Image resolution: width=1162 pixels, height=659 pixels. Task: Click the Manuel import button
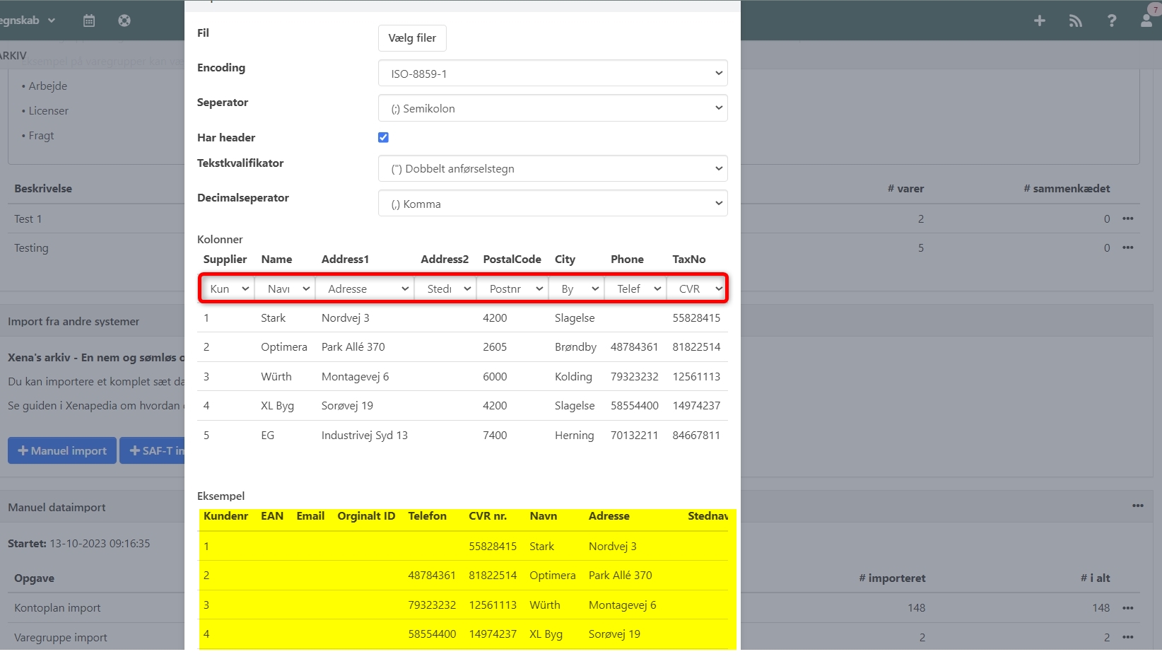pos(62,450)
